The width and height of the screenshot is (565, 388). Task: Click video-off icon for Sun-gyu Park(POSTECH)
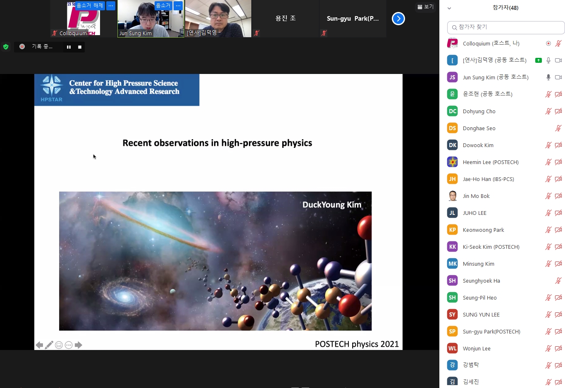[x=558, y=331]
